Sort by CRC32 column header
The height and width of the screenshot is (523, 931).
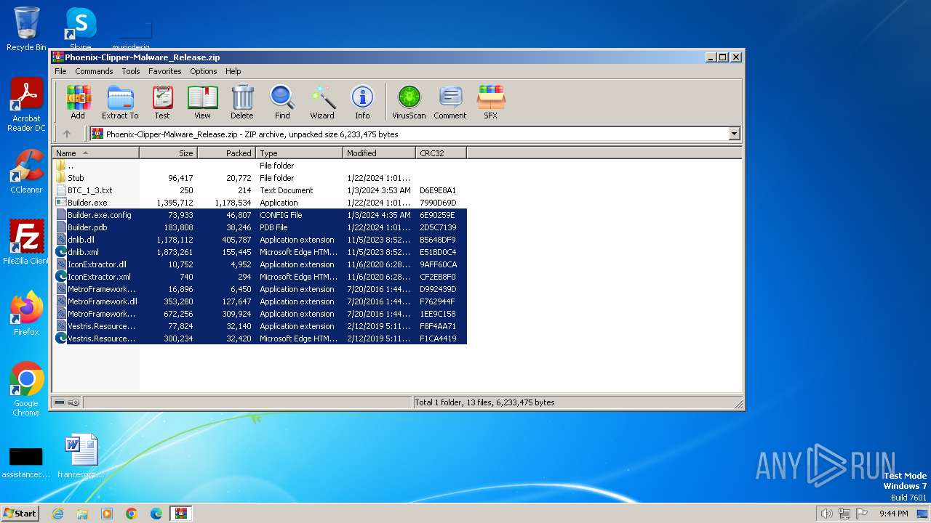pos(441,153)
